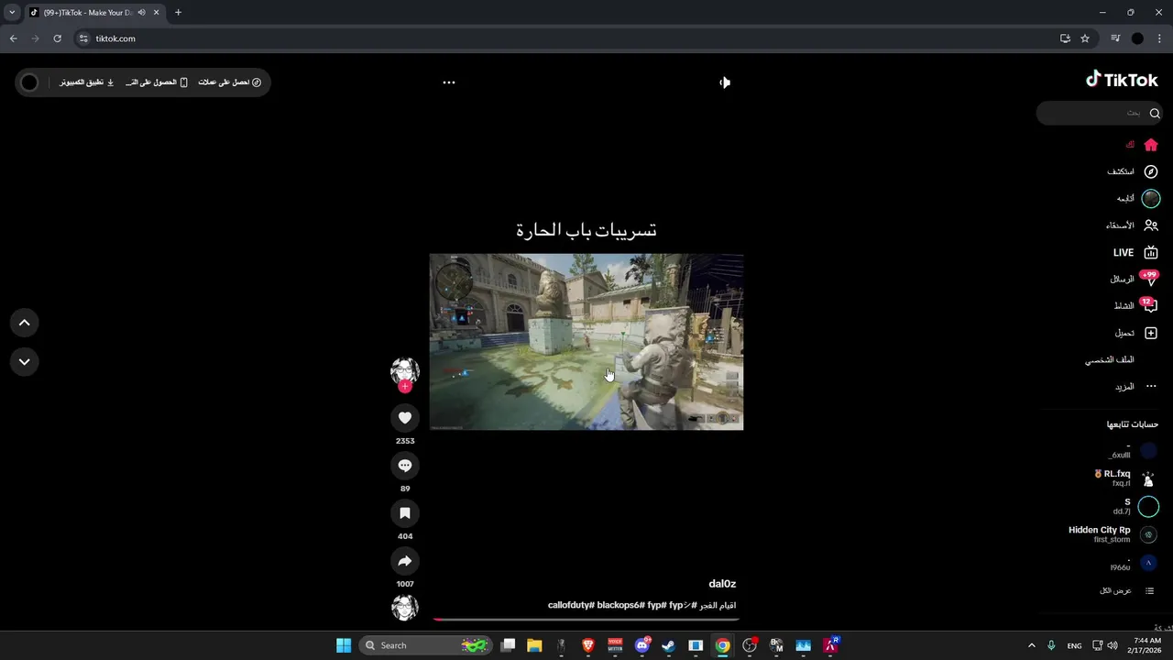This screenshot has width=1173, height=660.
Task: Open a new tab with the plus button
Action: [178, 12]
